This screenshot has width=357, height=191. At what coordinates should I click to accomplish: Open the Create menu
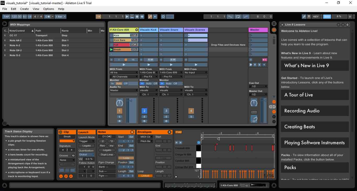click(25, 9)
